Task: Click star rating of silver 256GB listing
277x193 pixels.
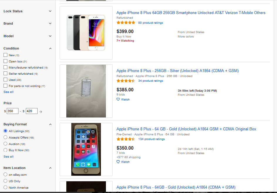Action: (x=126, y=81)
